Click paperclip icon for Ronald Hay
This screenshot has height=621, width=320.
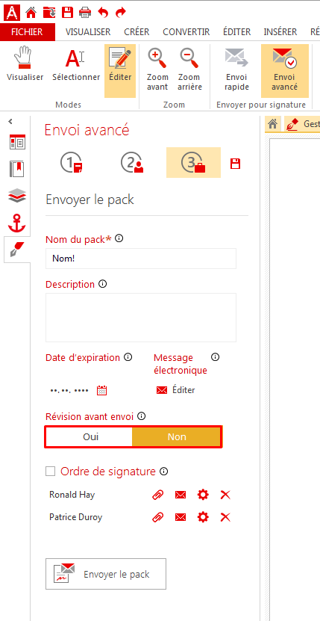click(158, 494)
